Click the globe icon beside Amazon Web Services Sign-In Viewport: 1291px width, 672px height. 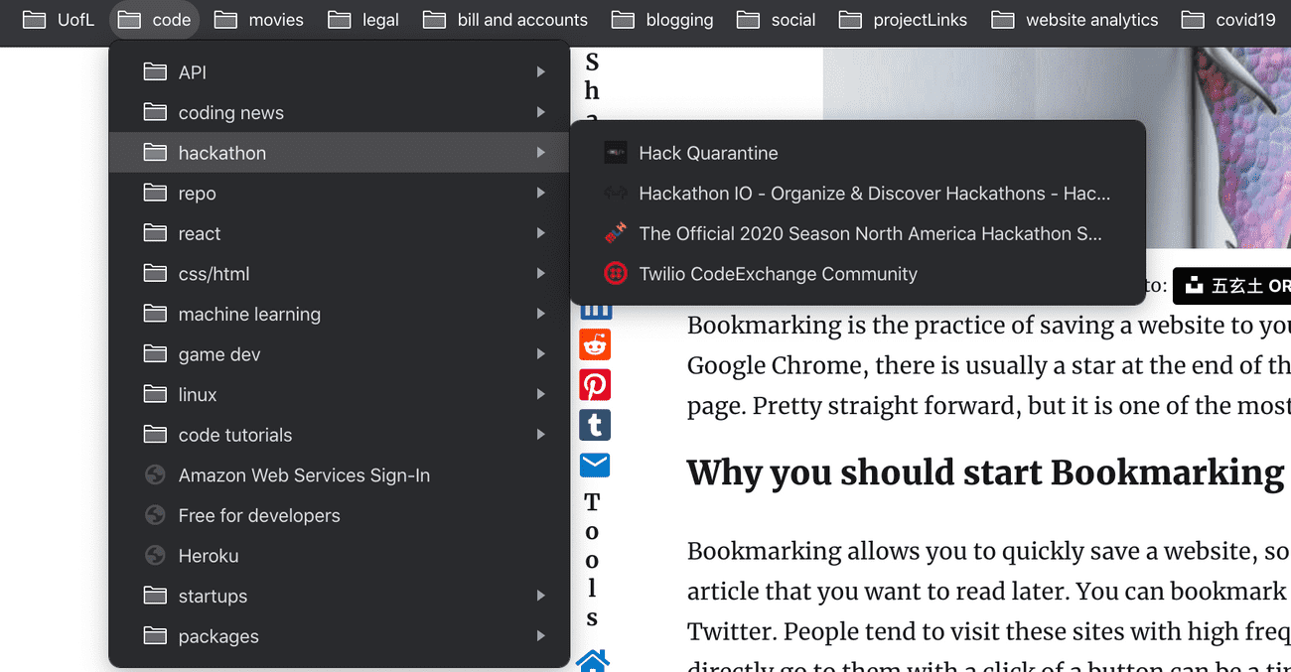156,475
